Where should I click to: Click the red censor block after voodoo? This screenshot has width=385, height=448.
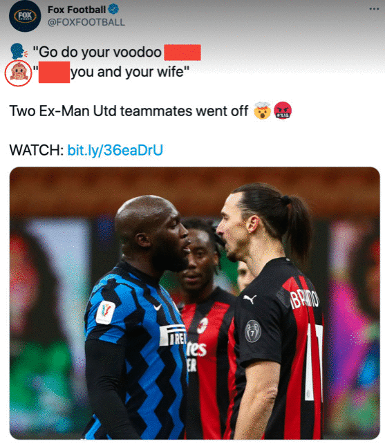click(x=182, y=53)
